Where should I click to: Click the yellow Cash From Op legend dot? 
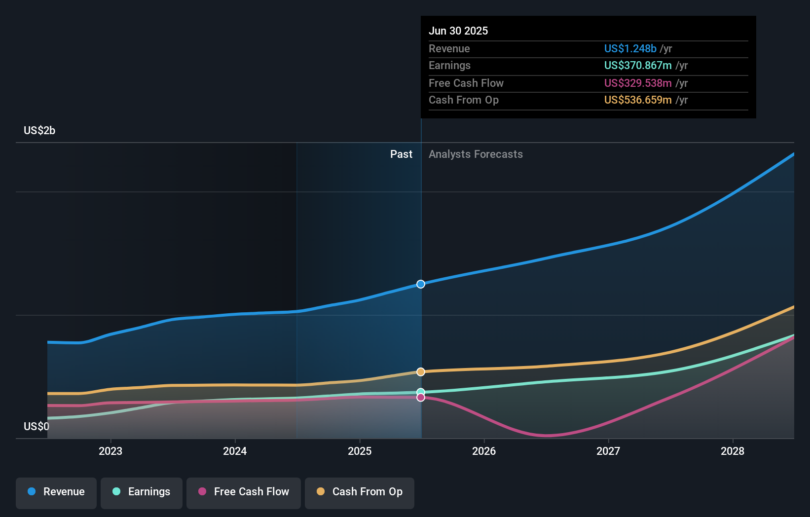click(321, 492)
